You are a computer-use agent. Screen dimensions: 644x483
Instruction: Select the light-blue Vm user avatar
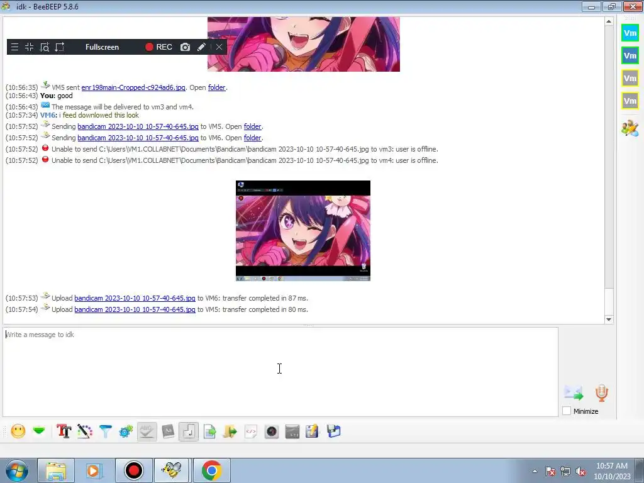coord(630,33)
